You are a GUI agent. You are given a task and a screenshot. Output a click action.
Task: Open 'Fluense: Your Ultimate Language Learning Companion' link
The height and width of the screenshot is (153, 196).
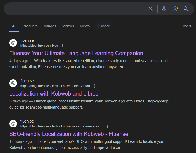click(76, 53)
